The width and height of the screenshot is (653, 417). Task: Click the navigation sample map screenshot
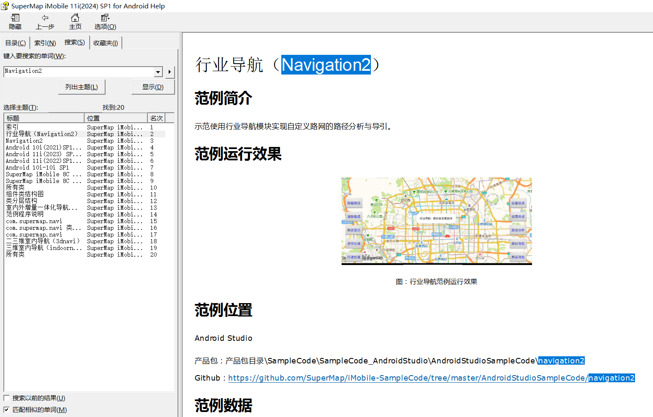[437, 221]
